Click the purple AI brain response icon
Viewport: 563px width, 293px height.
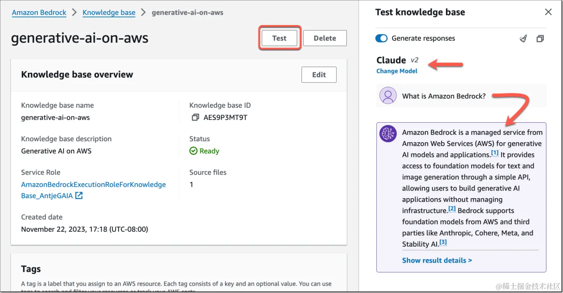click(388, 134)
